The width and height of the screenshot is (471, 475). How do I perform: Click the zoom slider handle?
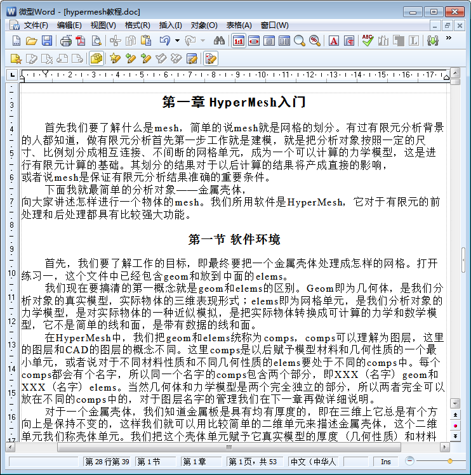click(450, 461)
